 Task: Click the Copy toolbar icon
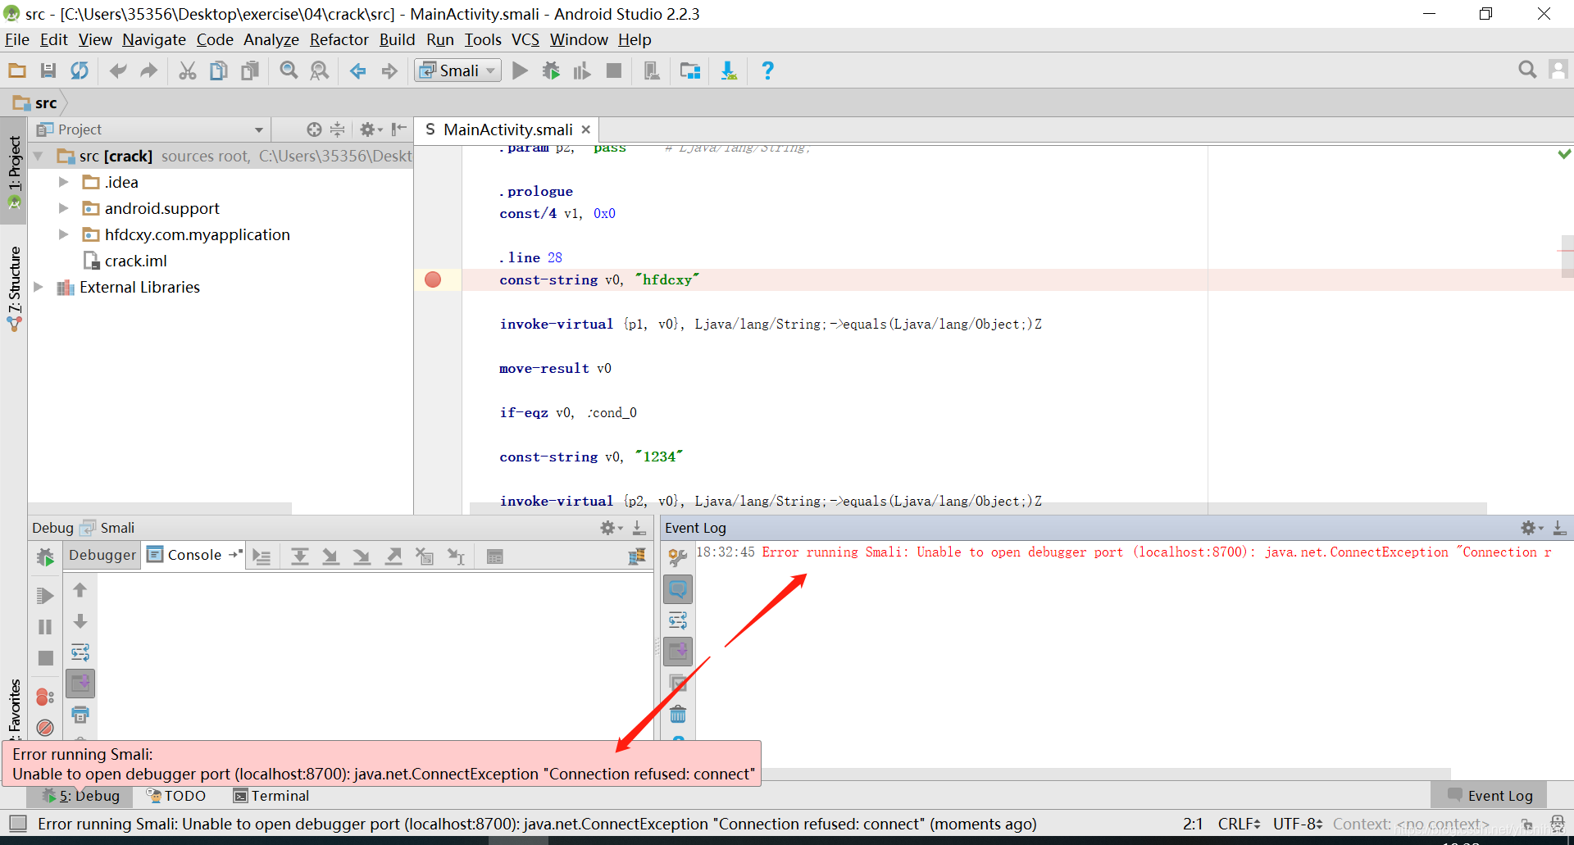(x=219, y=71)
